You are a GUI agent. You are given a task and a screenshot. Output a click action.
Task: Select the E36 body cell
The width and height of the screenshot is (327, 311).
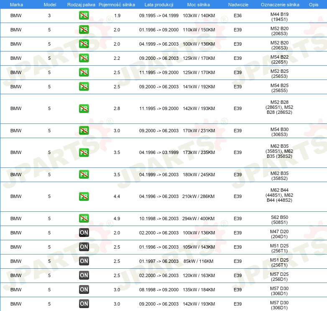coord(238,15)
